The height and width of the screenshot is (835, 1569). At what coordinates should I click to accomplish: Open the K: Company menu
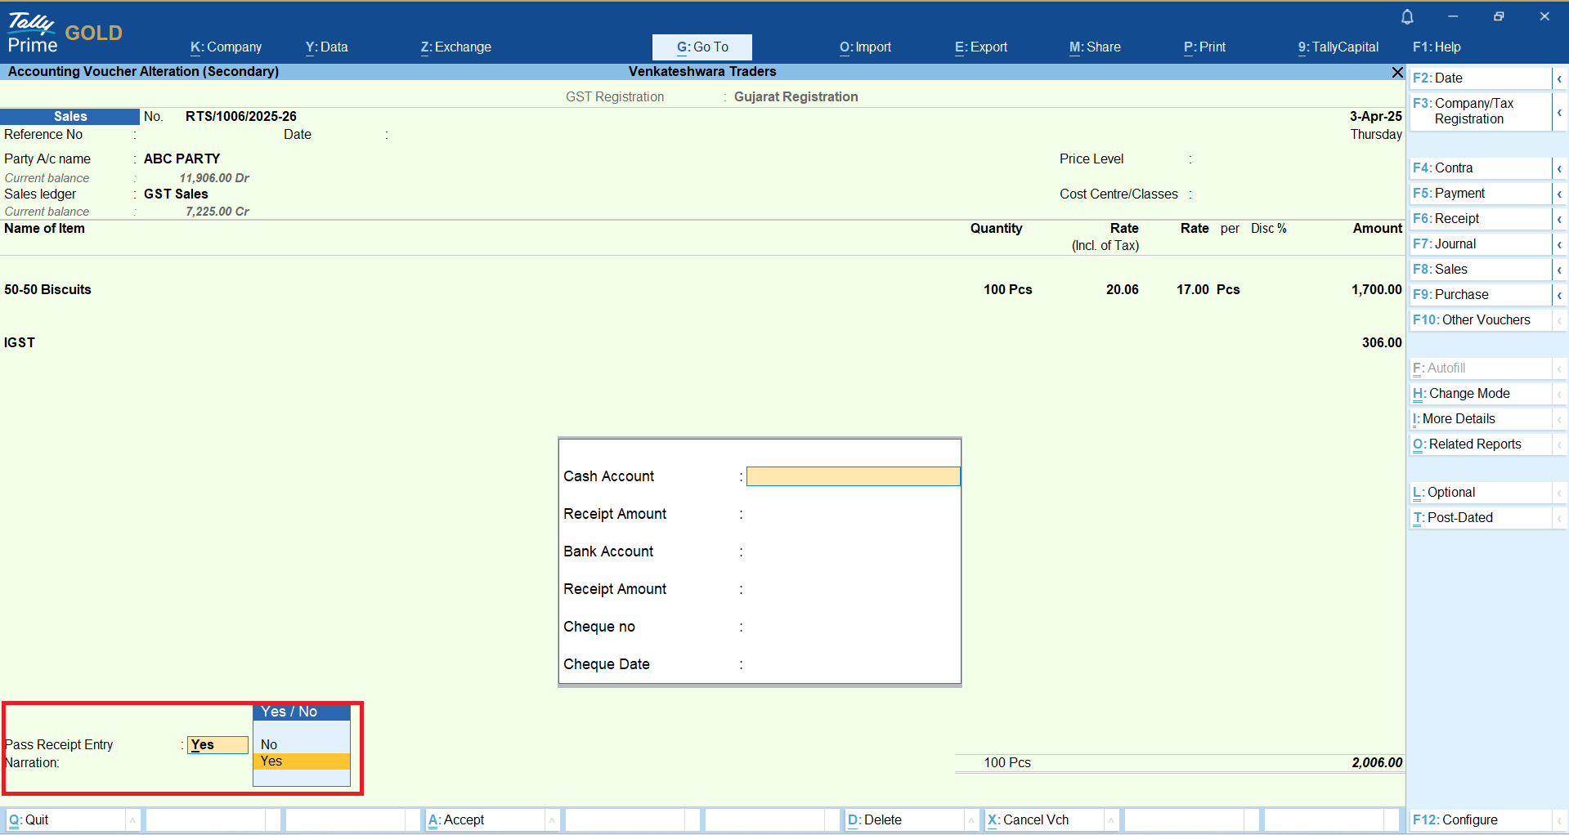click(x=226, y=47)
